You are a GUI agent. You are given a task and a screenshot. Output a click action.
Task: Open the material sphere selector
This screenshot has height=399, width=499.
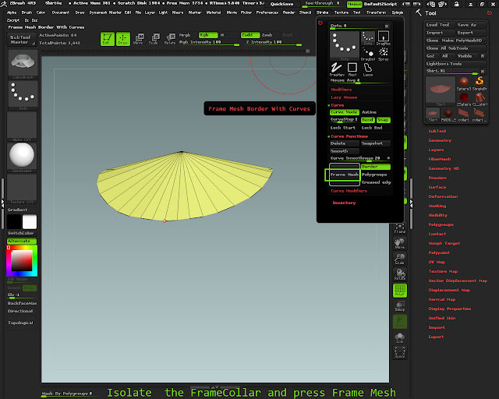pyautogui.click(x=23, y=157)
